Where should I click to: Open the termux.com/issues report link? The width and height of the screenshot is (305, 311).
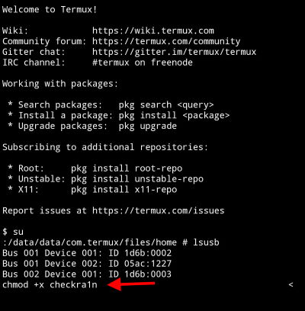[159, 210]
